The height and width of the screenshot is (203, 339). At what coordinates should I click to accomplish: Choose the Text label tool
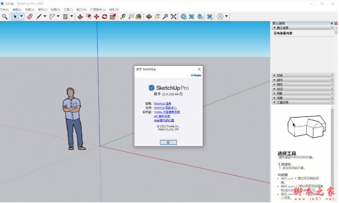click(131, 16)
